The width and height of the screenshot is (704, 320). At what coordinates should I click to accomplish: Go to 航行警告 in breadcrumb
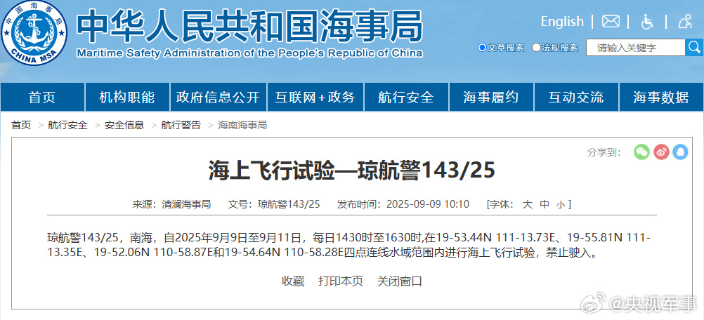pyautogui.click(x=181, y=125)
